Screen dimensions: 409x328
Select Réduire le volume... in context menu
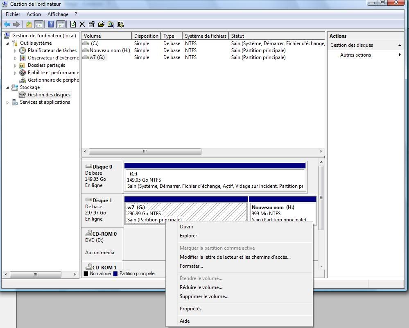point(201,287)
